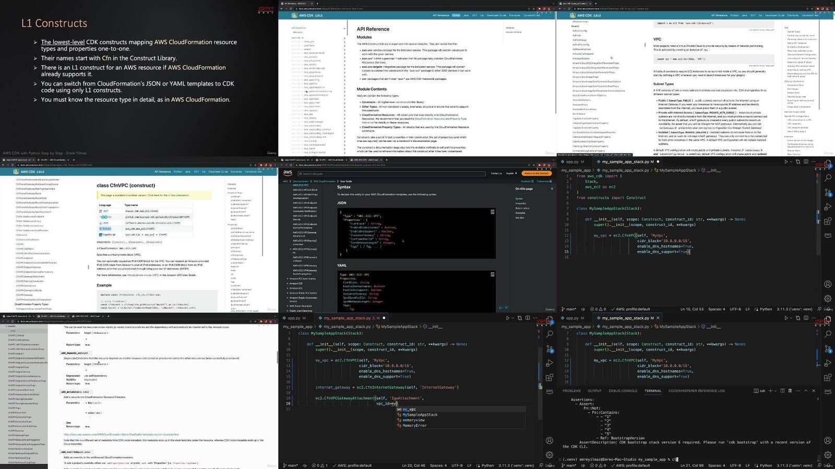Switch to the PROBLEMS panel tab
Viewport: 835px width, 469px height.
coord(571,391)
